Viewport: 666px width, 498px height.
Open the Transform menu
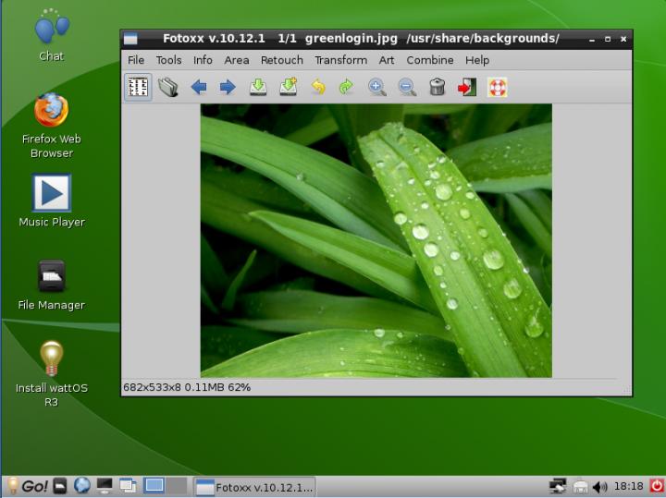340,60
